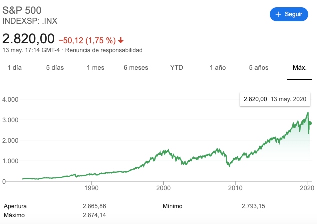
Task: Click the Mínimo value 2.793,15
Action: point(253,206)
